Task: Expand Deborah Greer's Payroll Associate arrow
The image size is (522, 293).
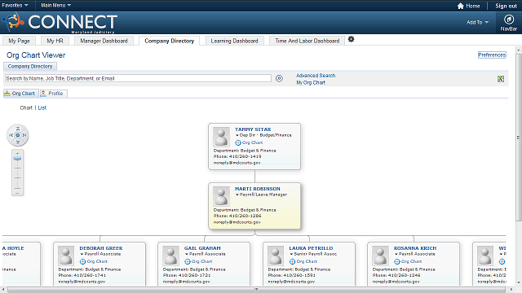Action: click(x=82, y=254)
